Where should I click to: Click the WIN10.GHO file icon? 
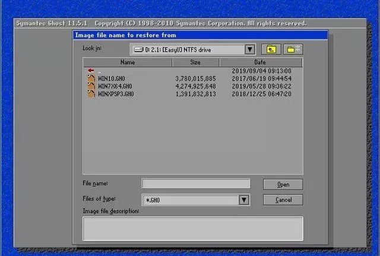pyautogui.click(x=91, y=78)
